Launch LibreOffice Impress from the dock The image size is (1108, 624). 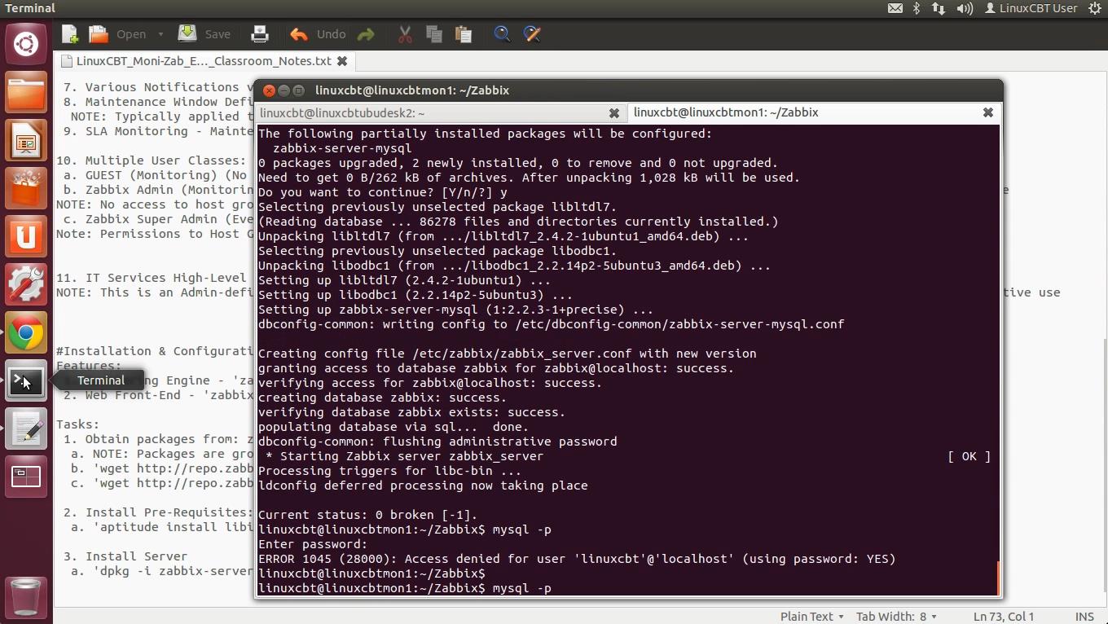click(x=26, y=140)
